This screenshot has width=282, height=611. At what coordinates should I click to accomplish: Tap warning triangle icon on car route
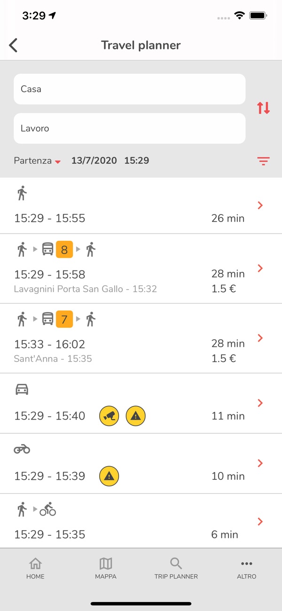click(x=136, y=416)
